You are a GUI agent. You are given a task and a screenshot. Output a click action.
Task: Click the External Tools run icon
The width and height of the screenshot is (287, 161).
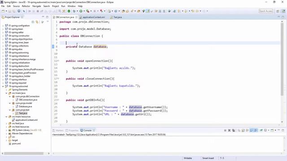click(88, 11)
